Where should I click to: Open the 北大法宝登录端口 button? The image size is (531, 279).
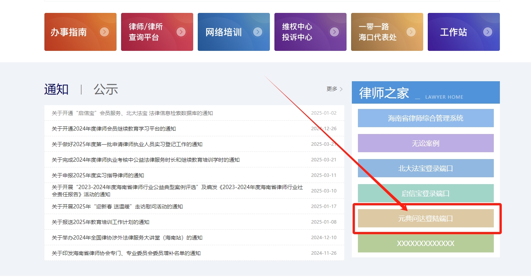(426, 168)
